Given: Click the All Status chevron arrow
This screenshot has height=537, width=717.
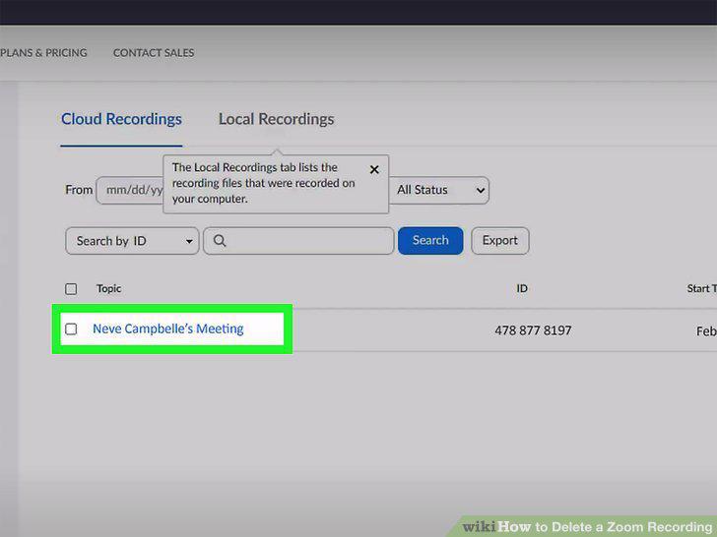Looking at the screenshot, I should coord(481,190).
